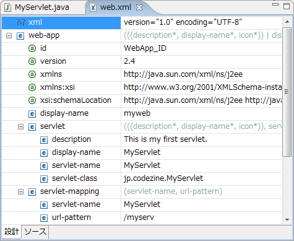
Task: Select the servlet-mapping tree node
Action: pos(69,191)
